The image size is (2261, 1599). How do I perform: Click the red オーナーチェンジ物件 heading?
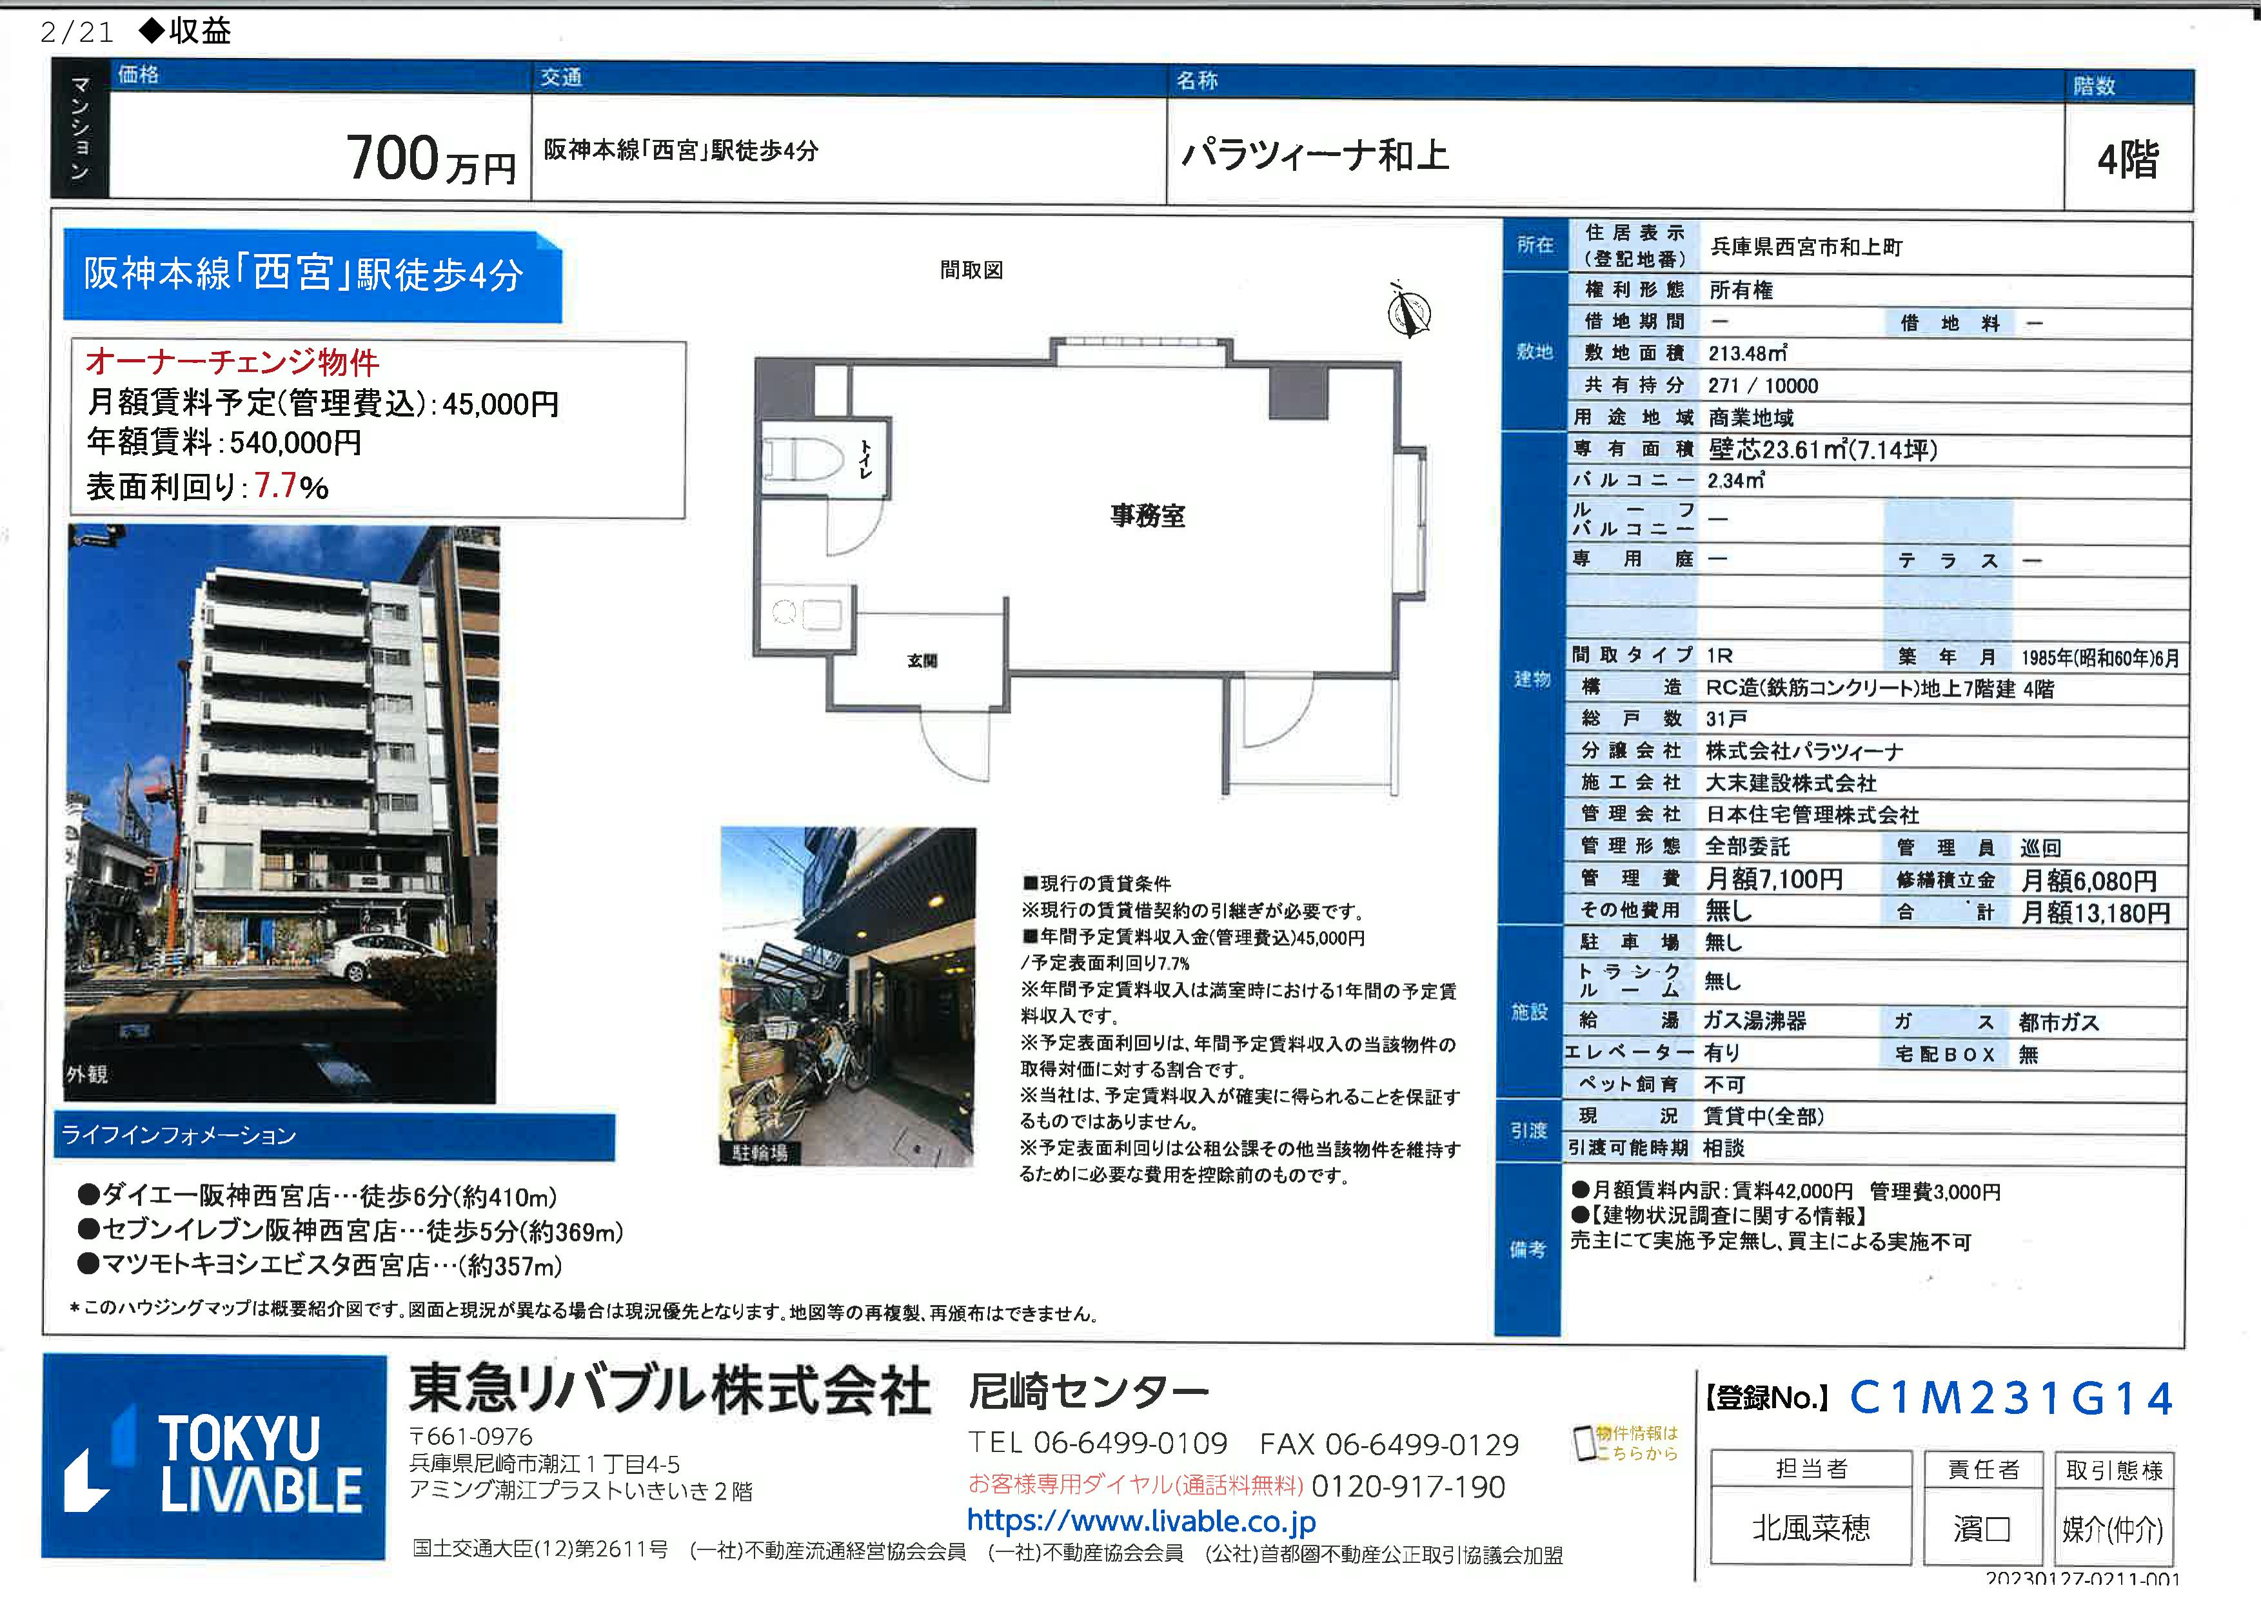pos(232,362)
